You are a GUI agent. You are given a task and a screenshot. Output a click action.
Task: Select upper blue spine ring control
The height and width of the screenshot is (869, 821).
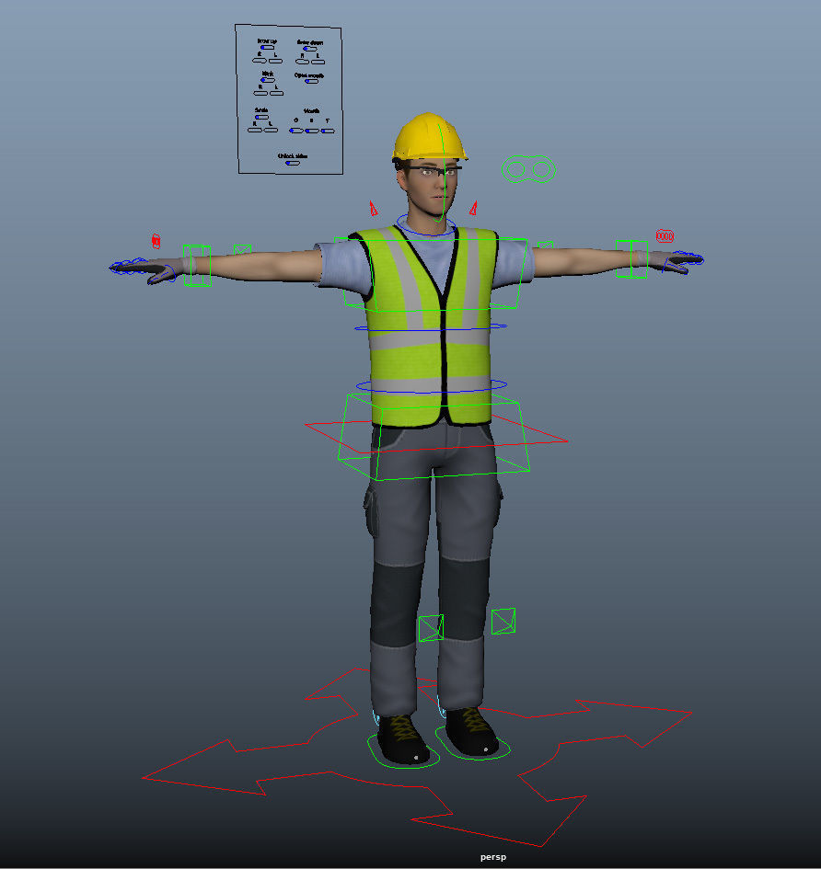click(x=431, y=327)
